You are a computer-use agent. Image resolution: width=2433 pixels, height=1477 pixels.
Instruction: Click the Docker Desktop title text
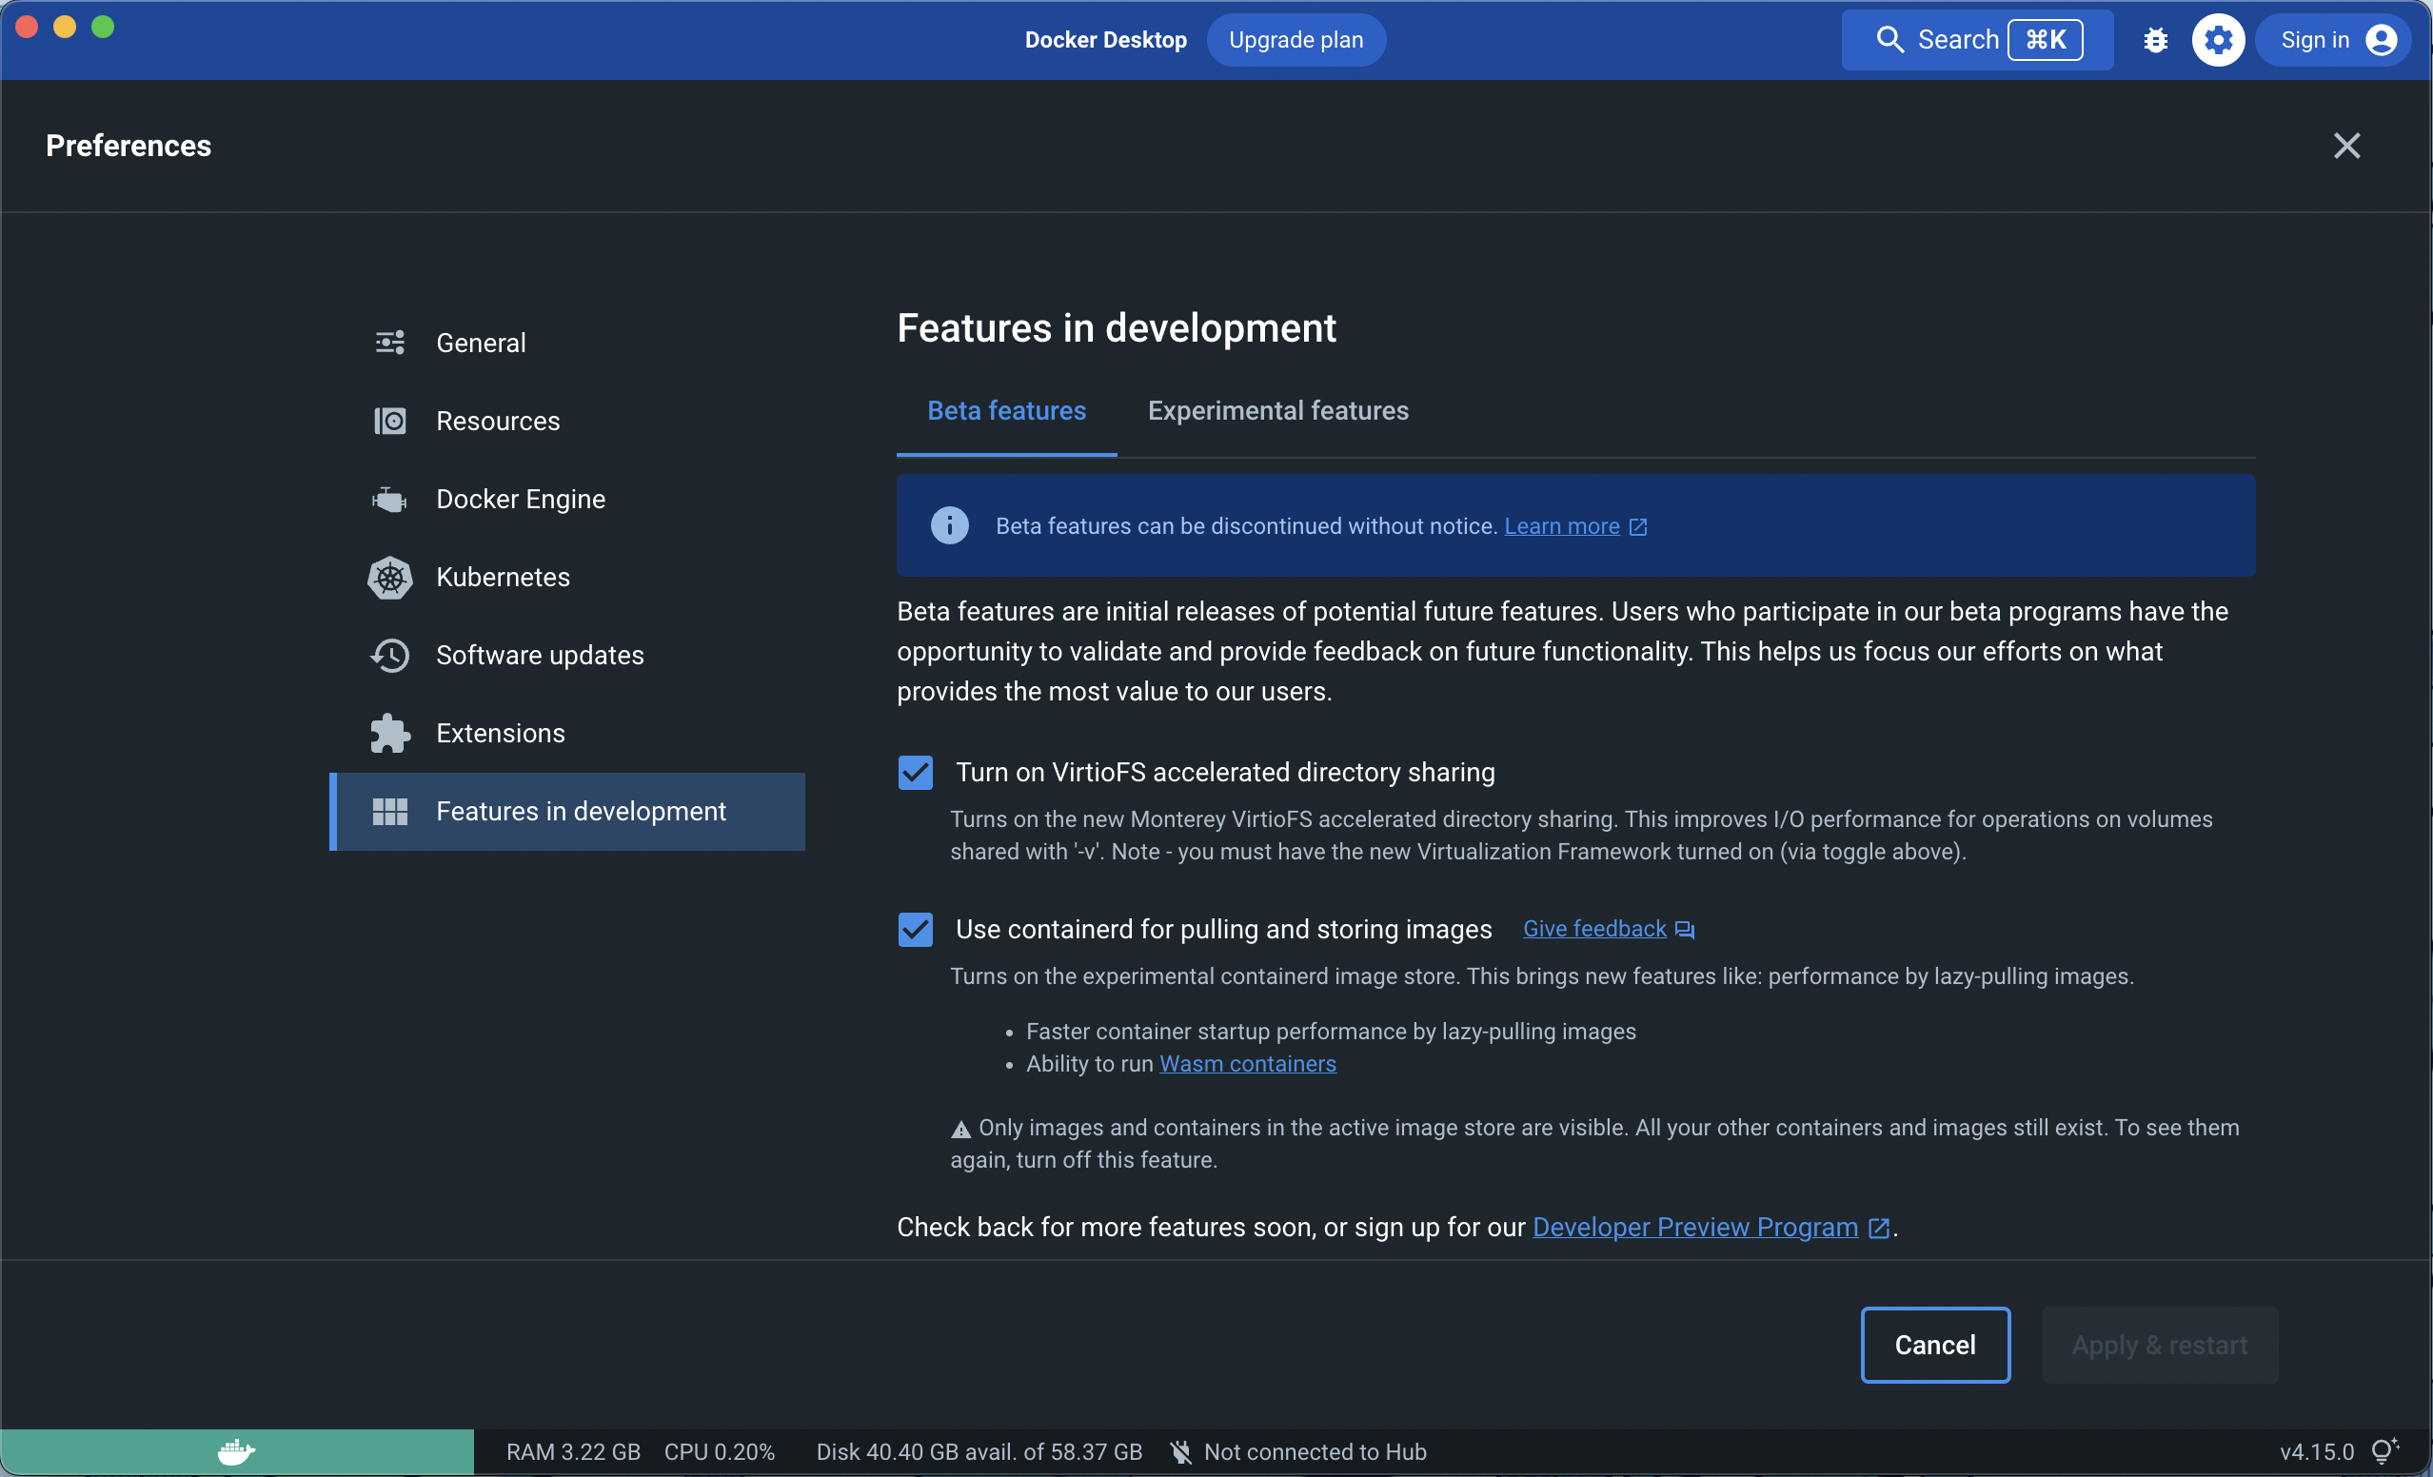(x=1105, y=41)
